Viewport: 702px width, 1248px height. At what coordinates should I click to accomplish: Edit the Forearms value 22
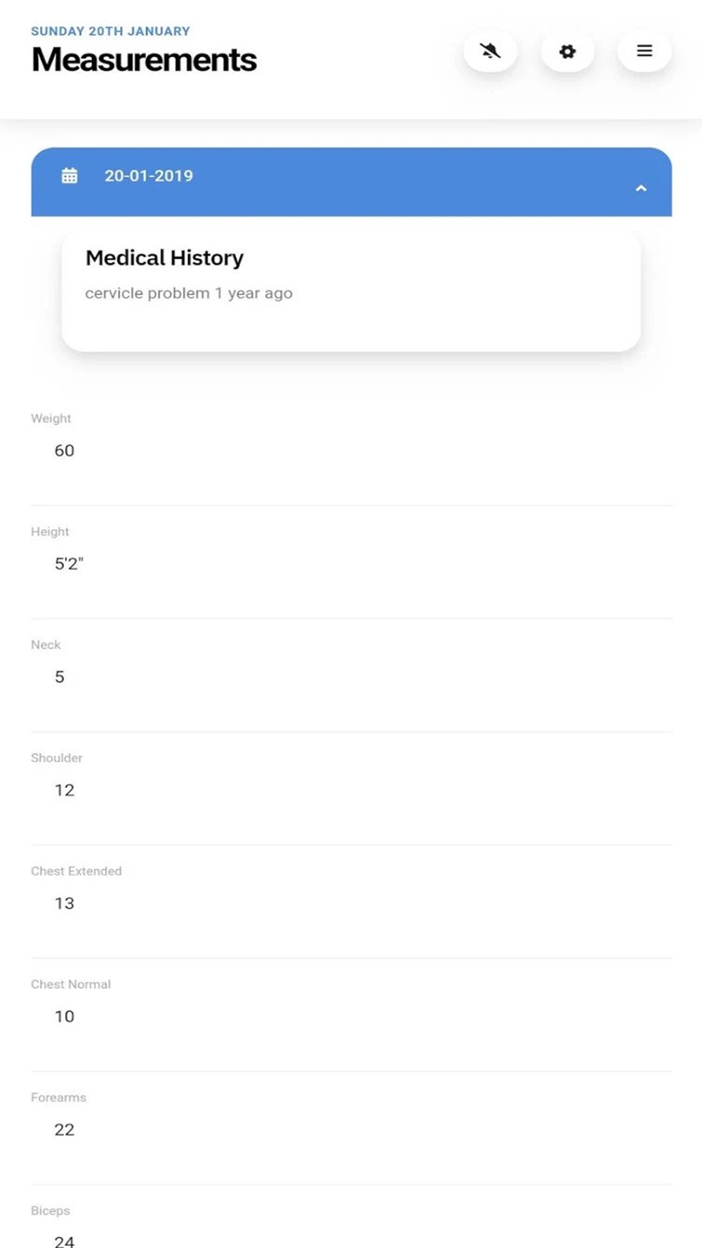pyautogui.click(x=65, y=1129)
